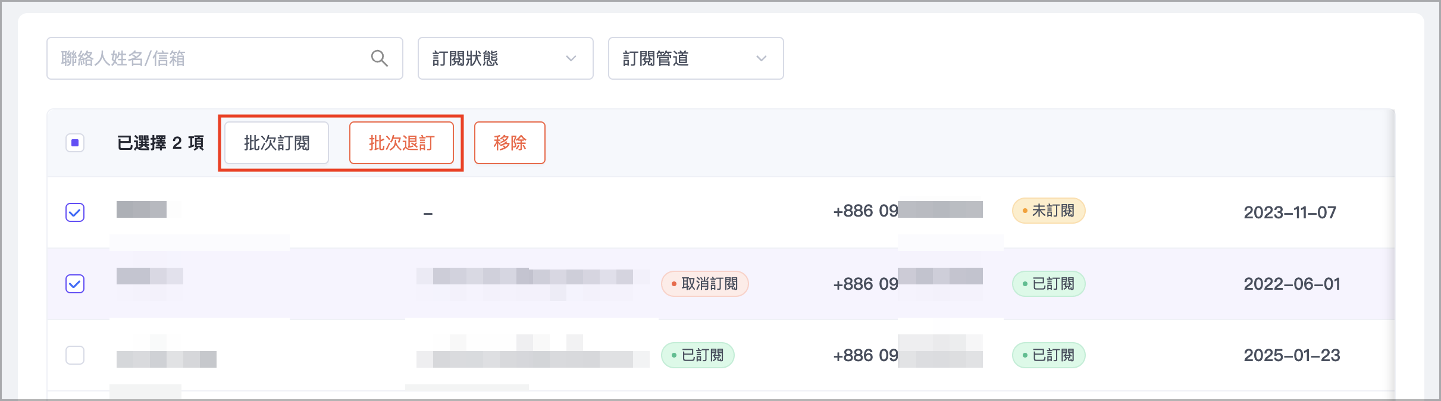Check the 2025-01-23 row checkbox
Screen dimensions: 1441x401
point(75,355)
